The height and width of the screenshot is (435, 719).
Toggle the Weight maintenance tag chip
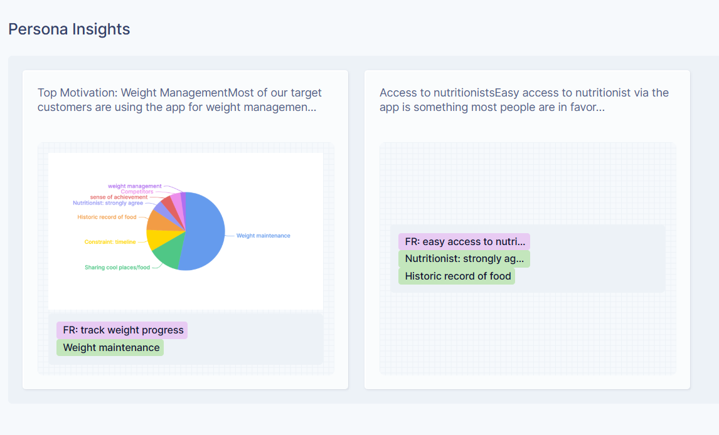click(110, 347)
